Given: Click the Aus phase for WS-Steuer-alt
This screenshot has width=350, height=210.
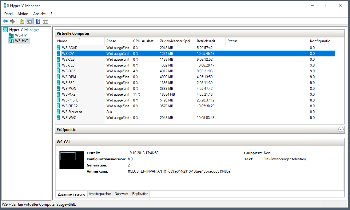Looking at the screenshot, I should 109,112.
